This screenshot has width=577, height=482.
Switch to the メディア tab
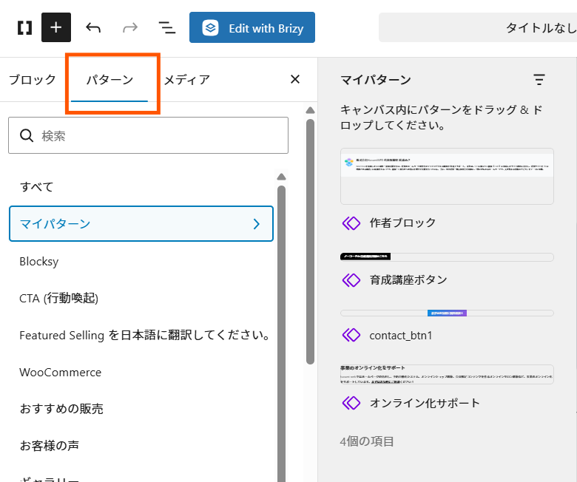[x=186, y=80]
